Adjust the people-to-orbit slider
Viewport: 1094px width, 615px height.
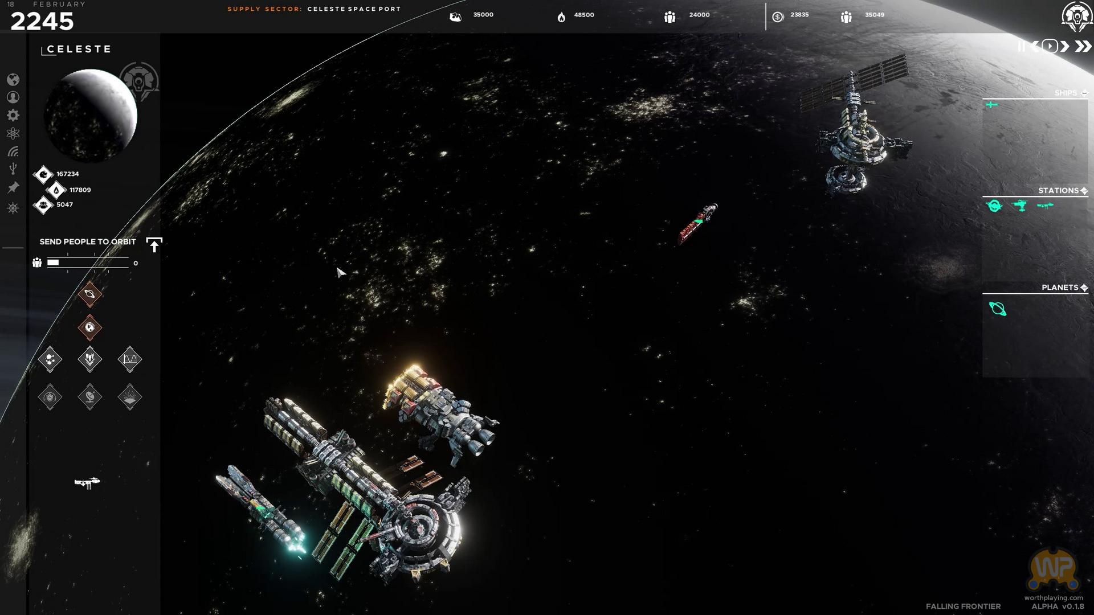[88, 263]
